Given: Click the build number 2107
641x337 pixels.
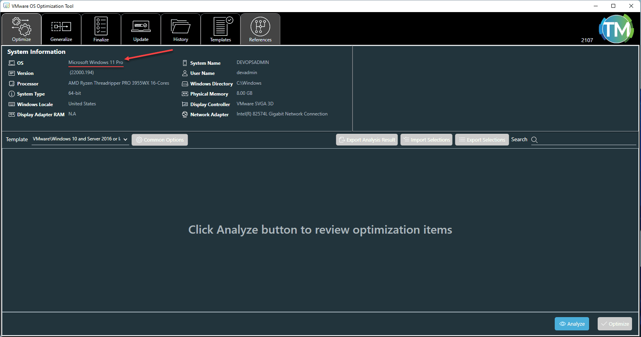Looking at the screenshot, I should [x=587, y=40].
